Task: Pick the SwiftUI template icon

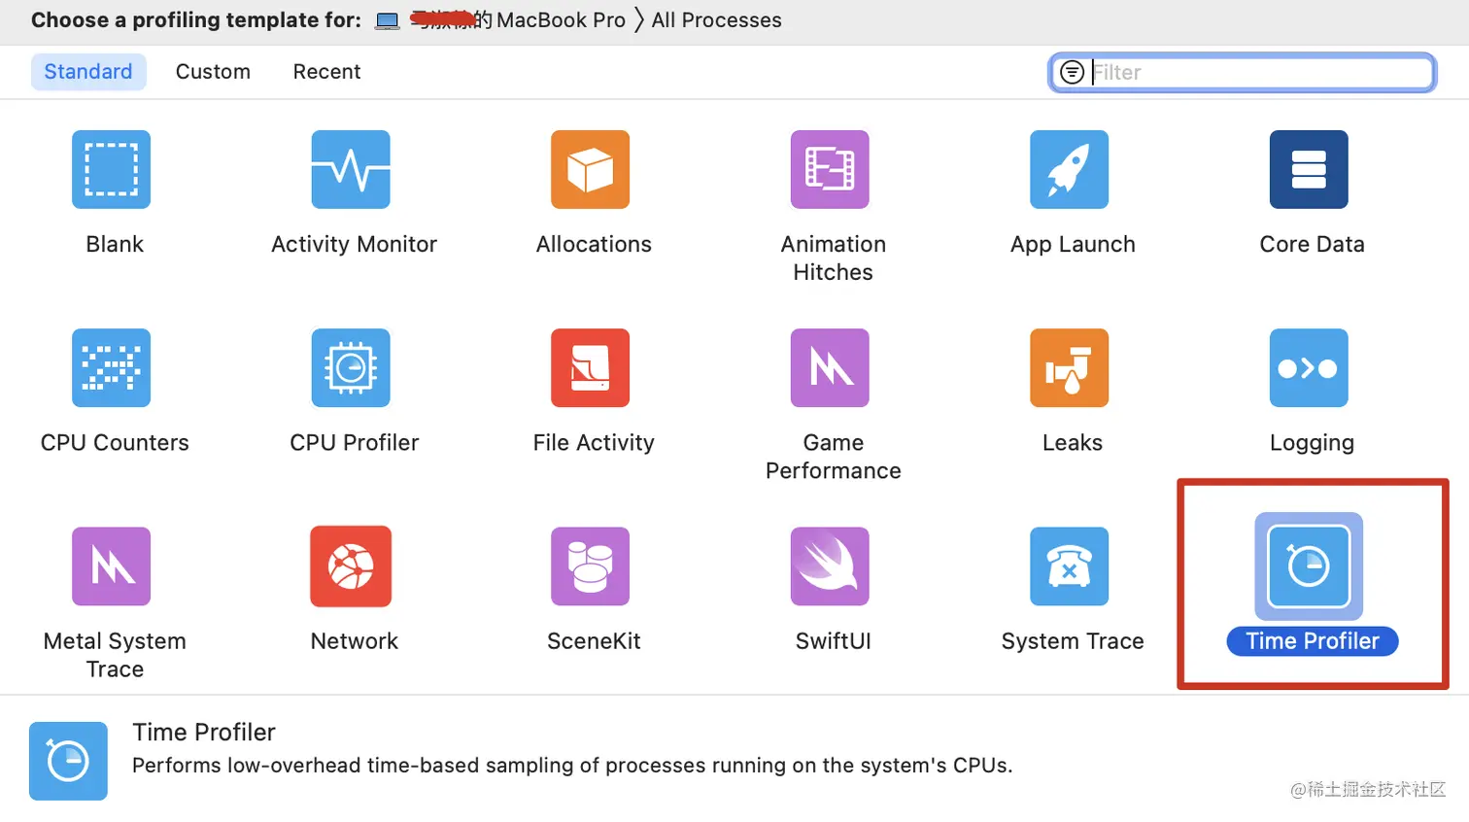Action: coord(830,565)
